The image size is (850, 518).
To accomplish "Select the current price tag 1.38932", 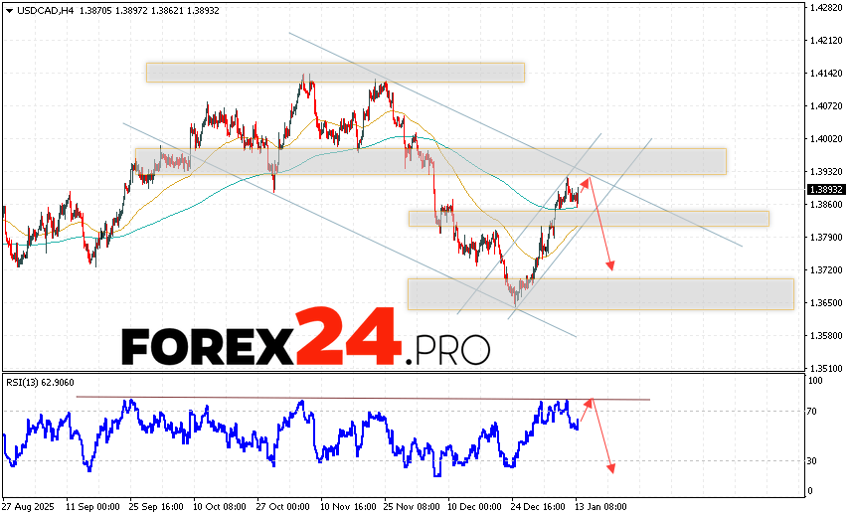I will tap(826, 189).
